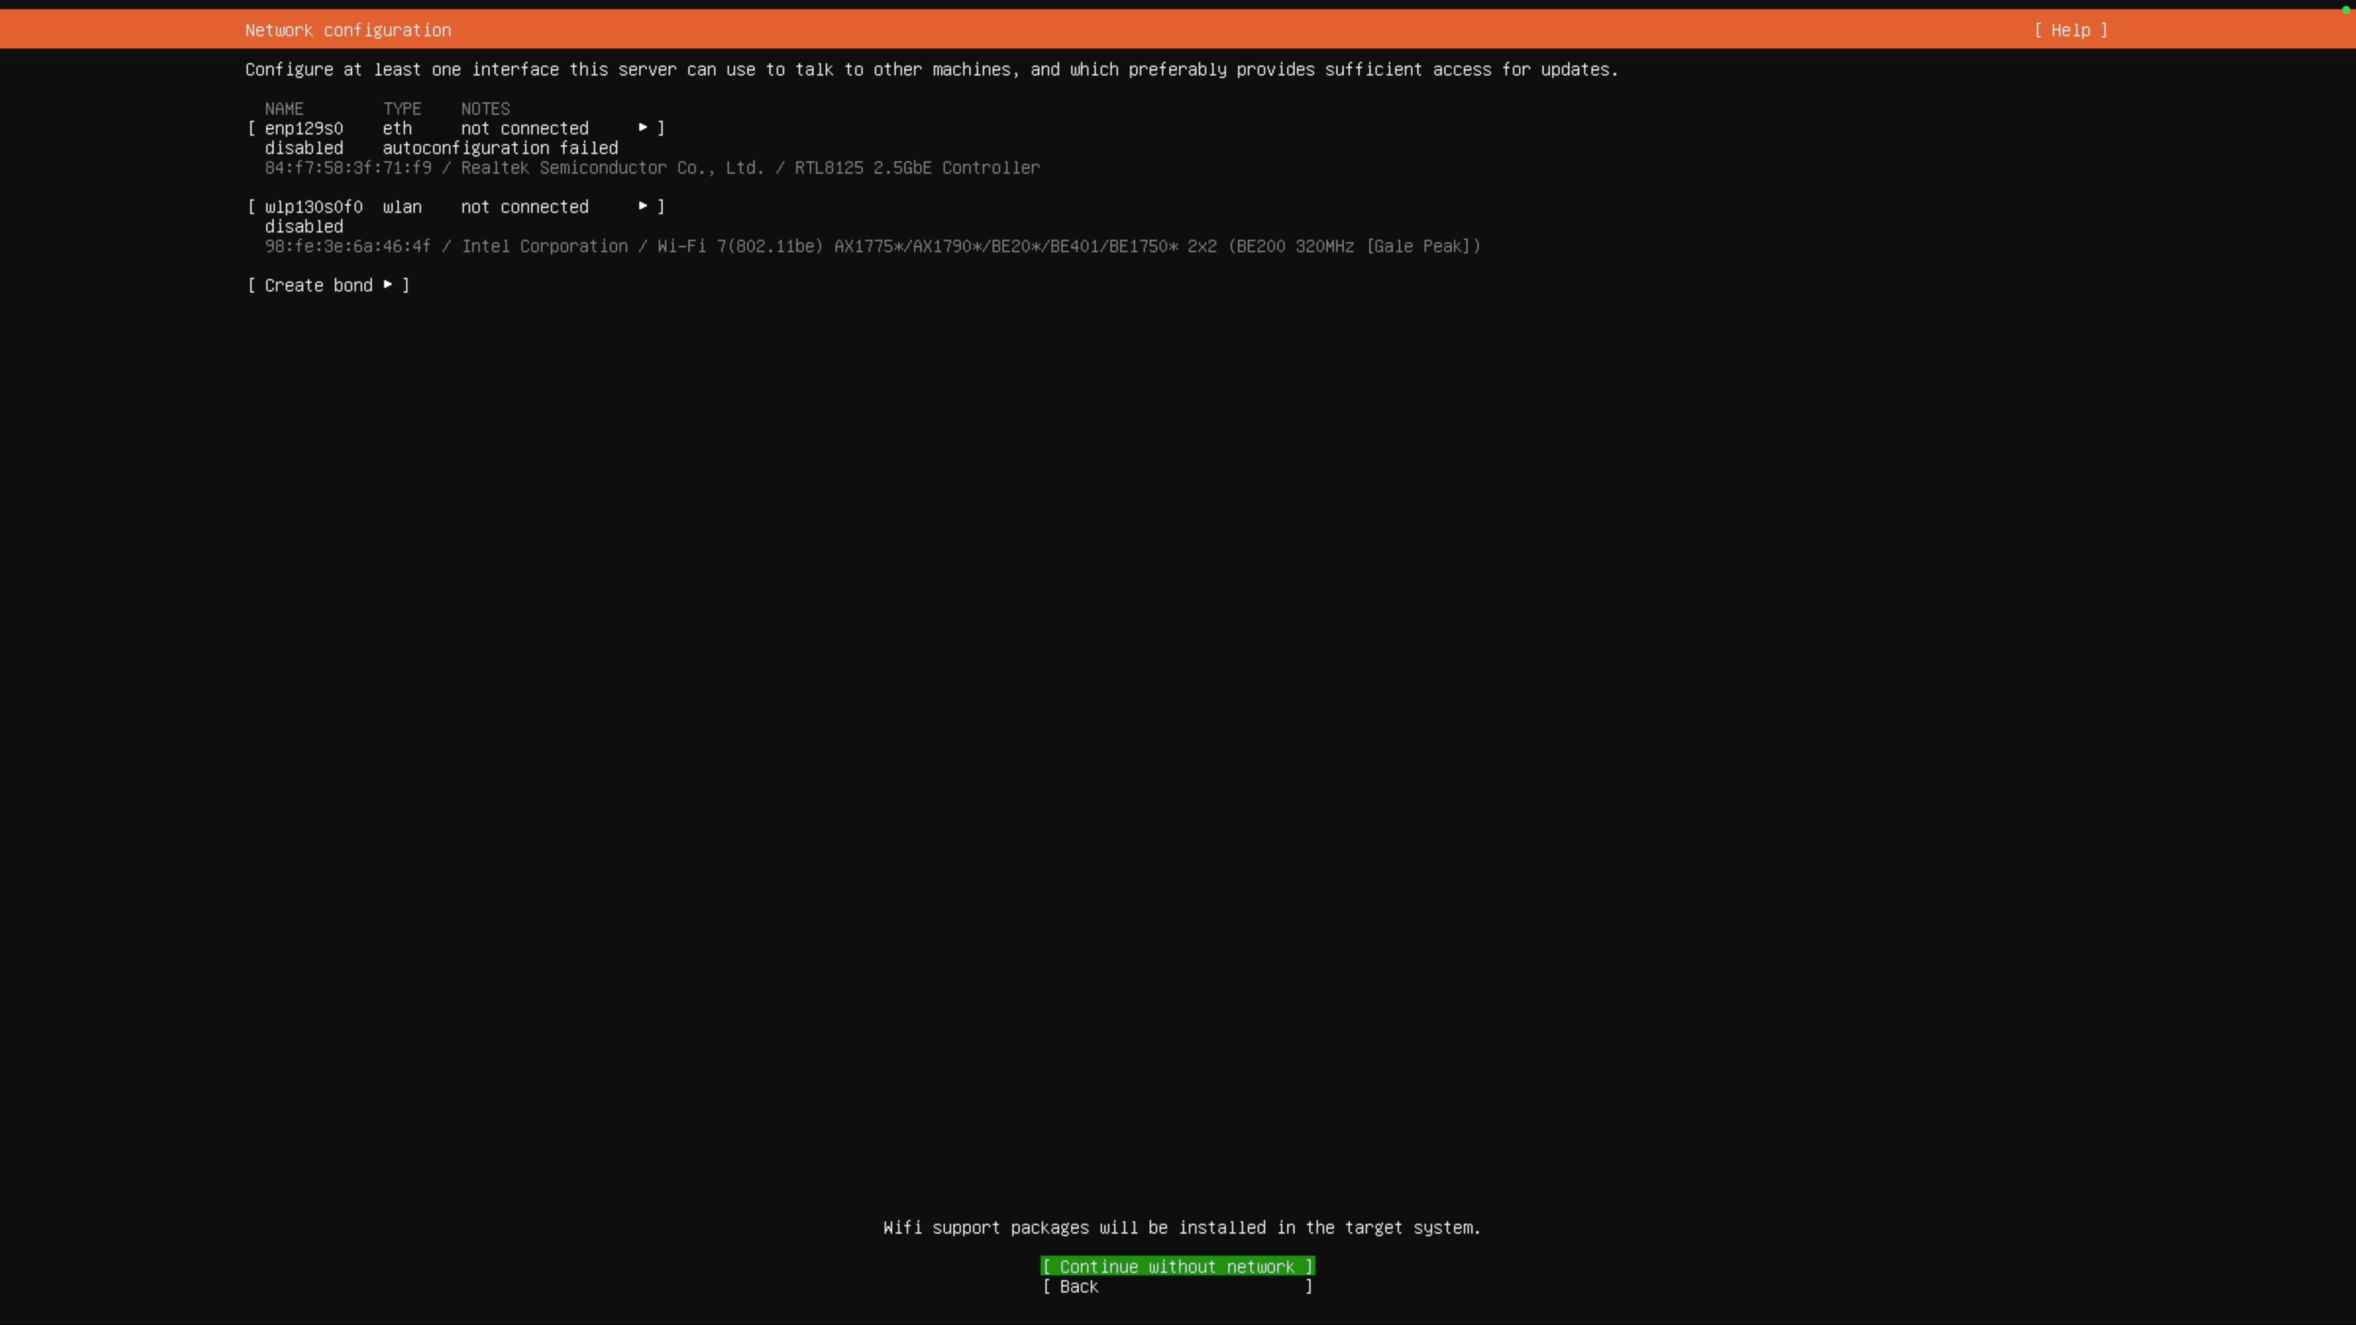Expand the wlp130s0f0 interface arrow
Image resolution: width=2356 pixels, height=1325 pixels.
point(643,207)
